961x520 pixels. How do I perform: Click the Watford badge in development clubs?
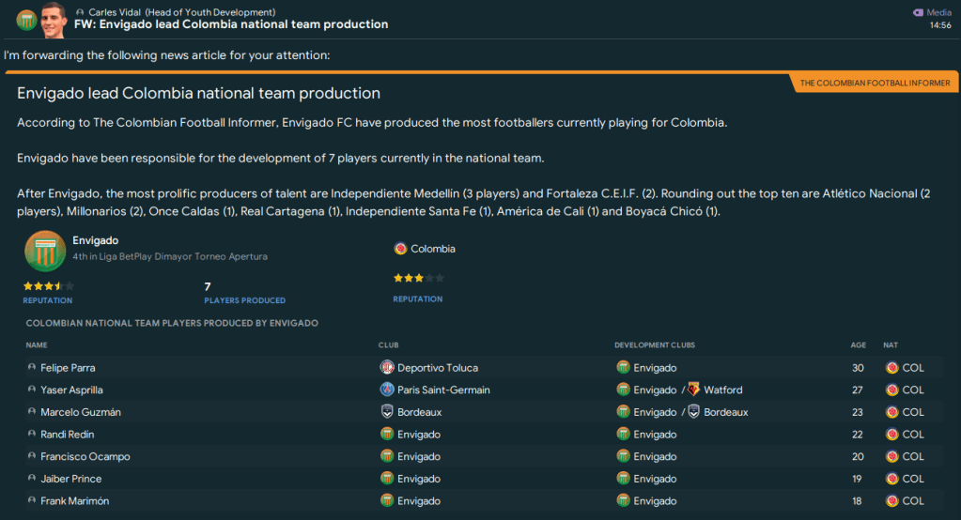[693, 390]
